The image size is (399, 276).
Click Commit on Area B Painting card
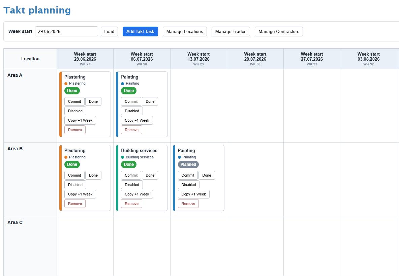pyautogui.click(x=188, y=175)
